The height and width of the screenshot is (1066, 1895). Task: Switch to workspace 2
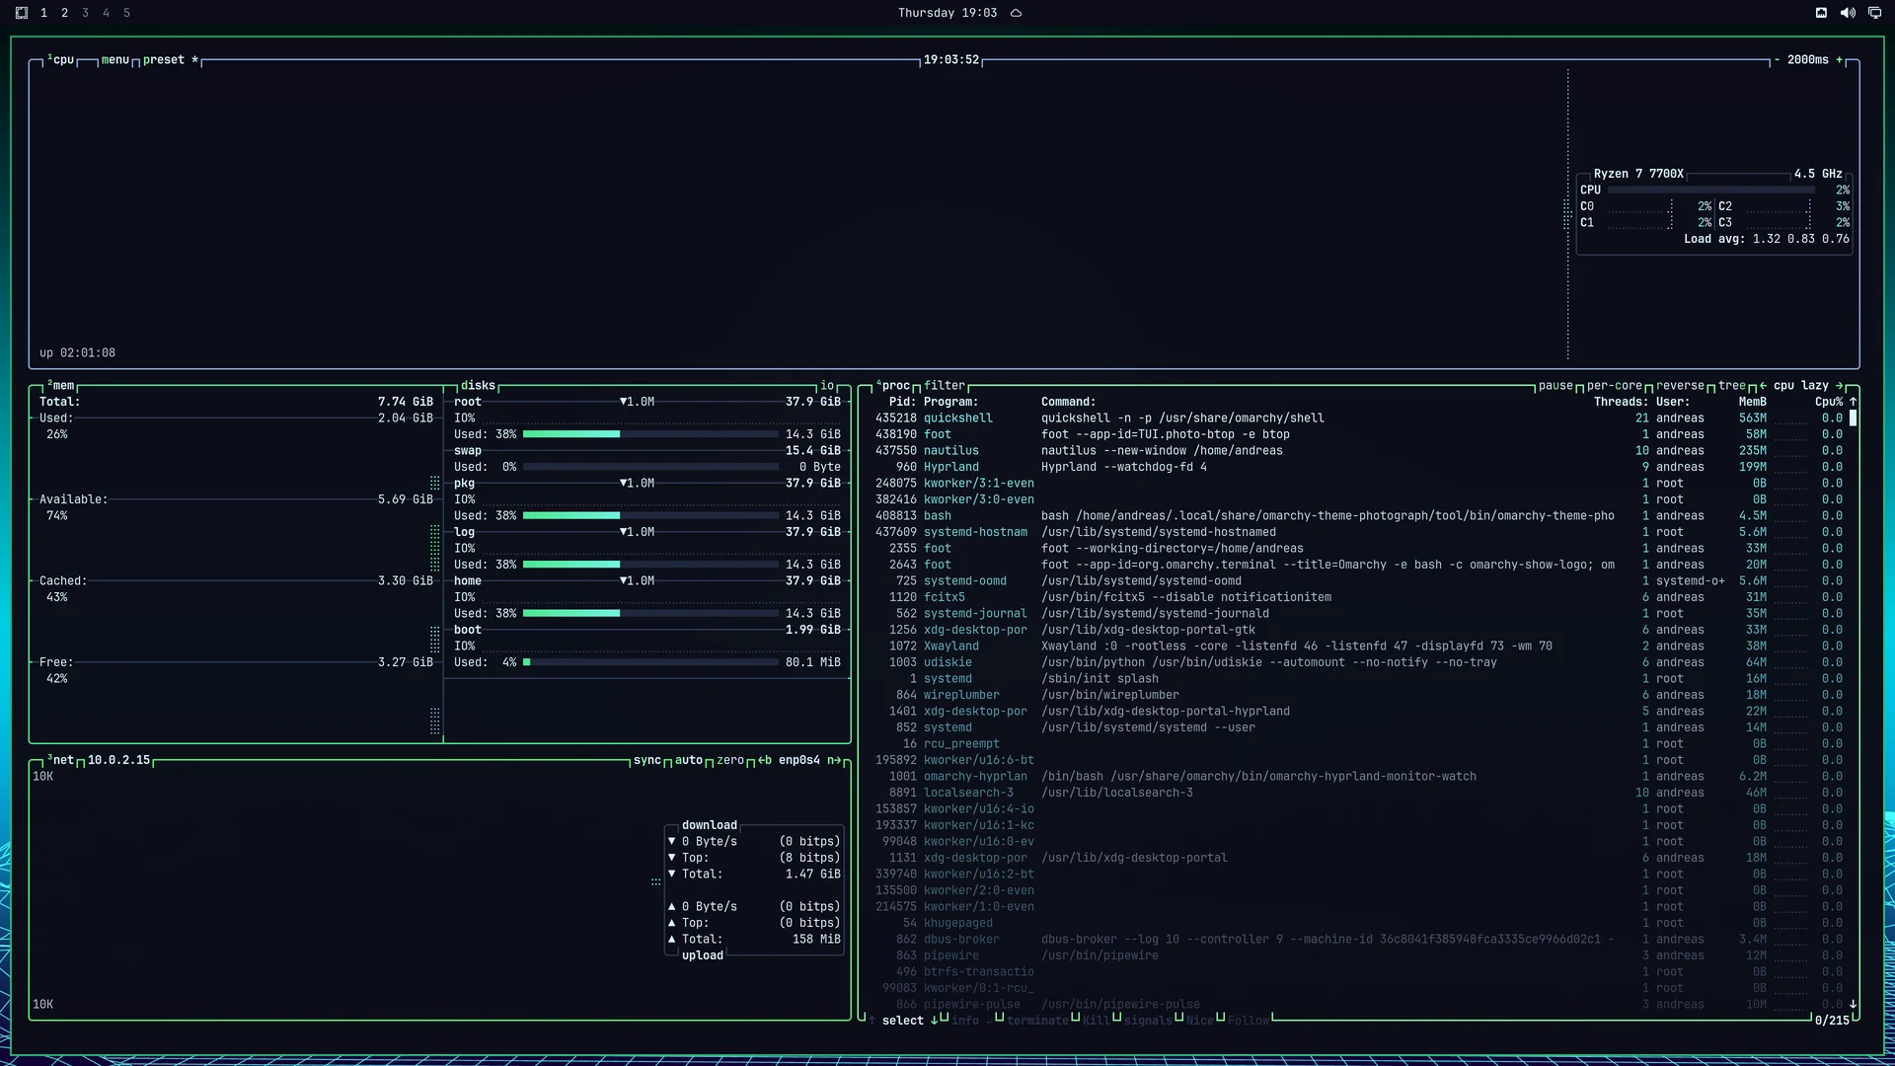[64, 13]
